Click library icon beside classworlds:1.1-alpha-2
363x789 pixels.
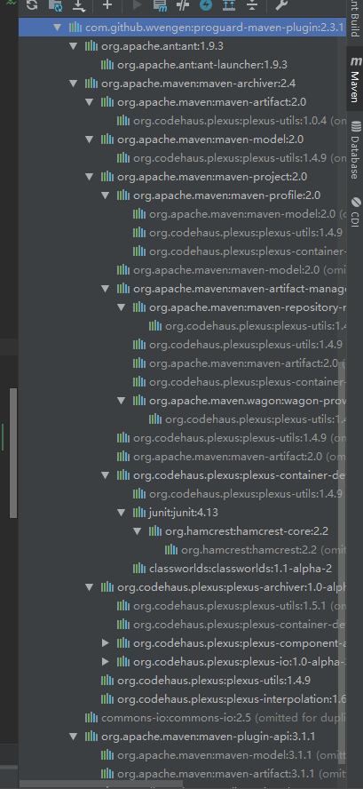pos(139,568)
